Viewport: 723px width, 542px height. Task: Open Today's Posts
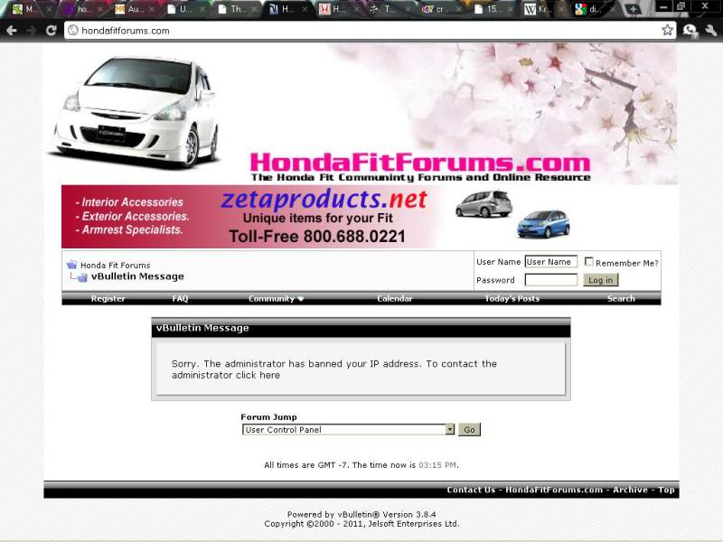pos(512,299)
